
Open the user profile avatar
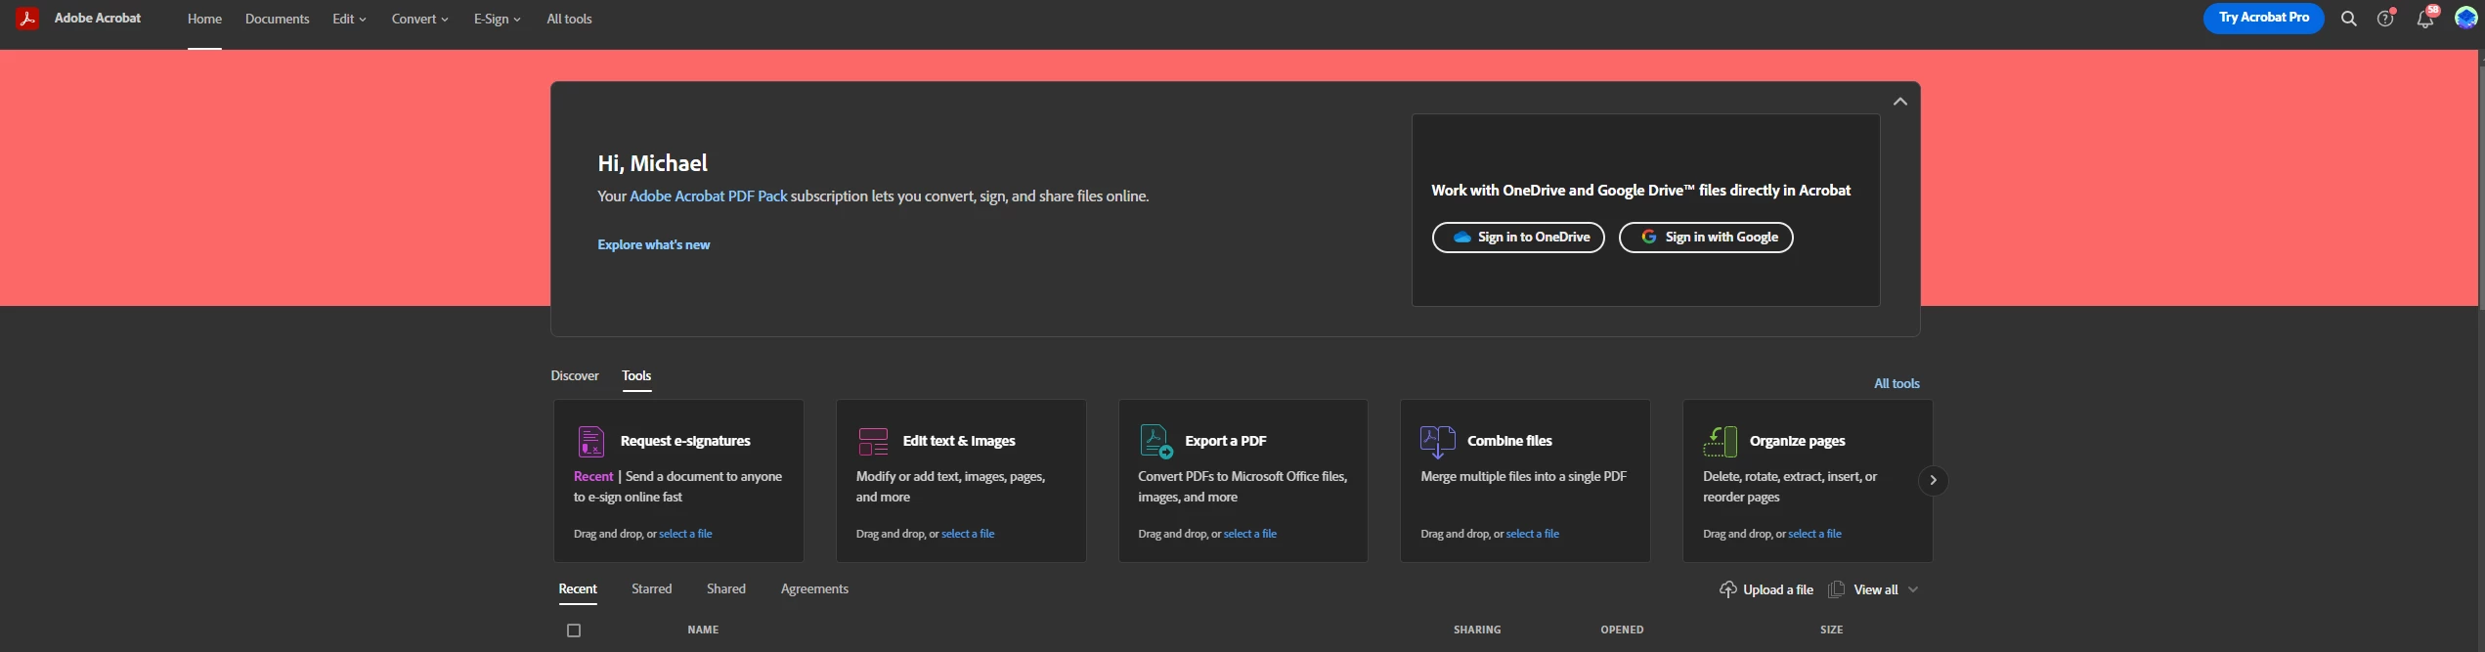(2465, 19)
